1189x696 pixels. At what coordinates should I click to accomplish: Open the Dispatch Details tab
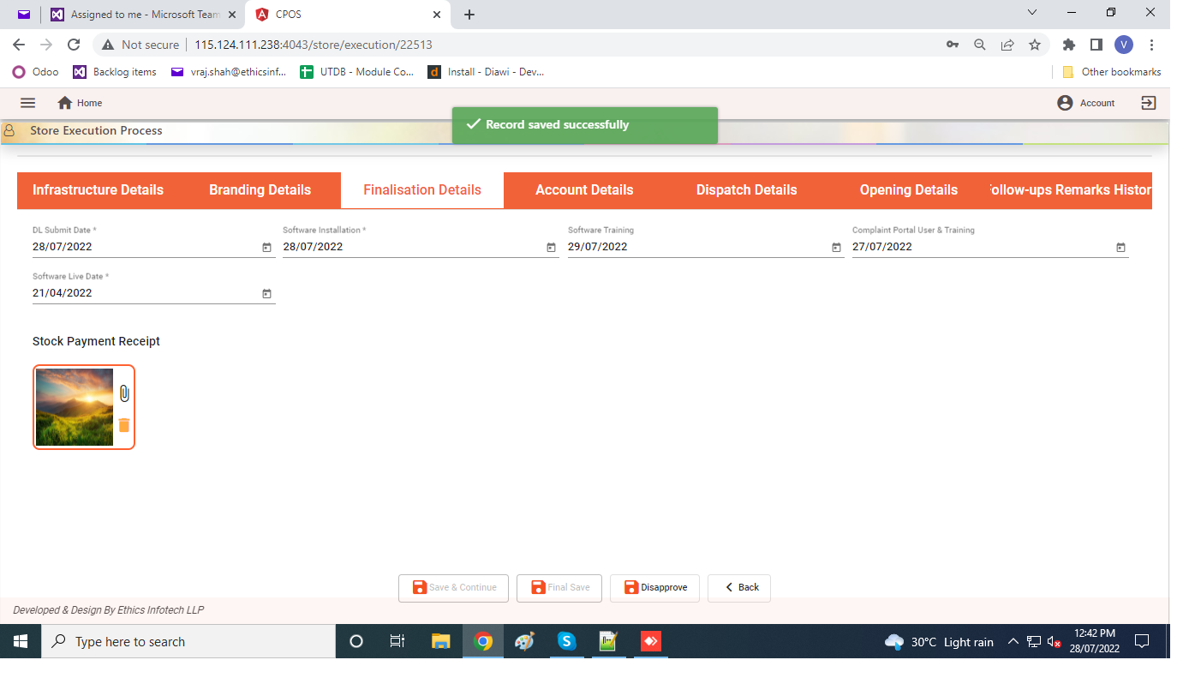click(x=746, y=190)
